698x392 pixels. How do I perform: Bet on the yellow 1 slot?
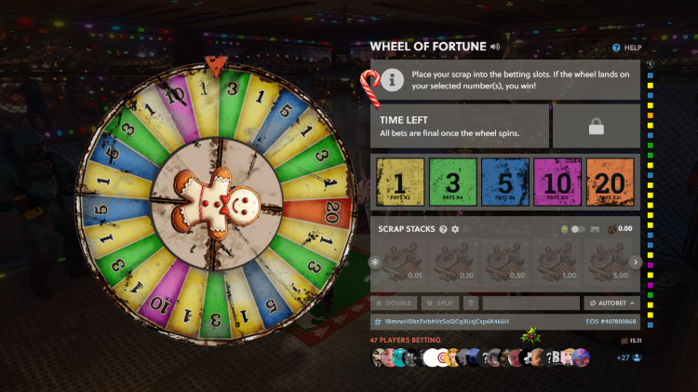pyautogui.click(x=400, y=182)
